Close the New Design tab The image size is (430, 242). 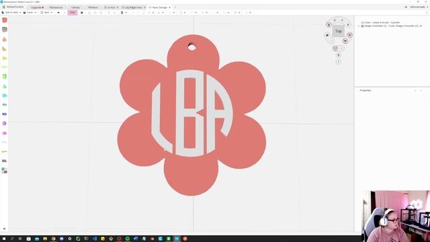point(169,7)
